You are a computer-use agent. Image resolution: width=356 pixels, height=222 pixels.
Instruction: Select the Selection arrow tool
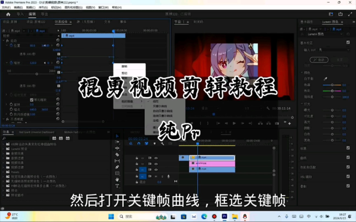[117, 136]
